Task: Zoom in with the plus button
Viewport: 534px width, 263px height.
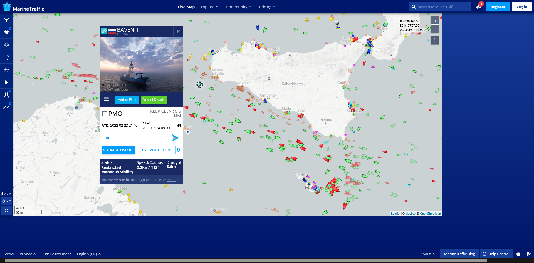Action: coord(435,21)
